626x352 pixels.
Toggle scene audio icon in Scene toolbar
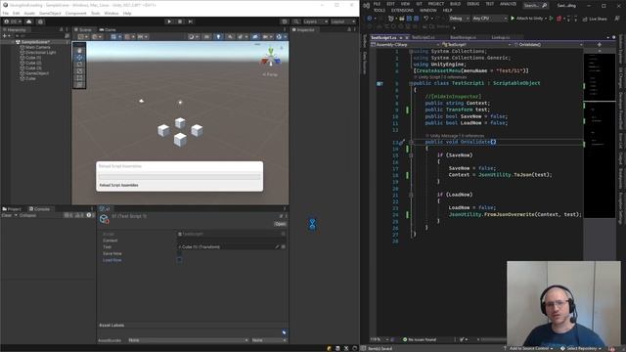tap(231, 37)
